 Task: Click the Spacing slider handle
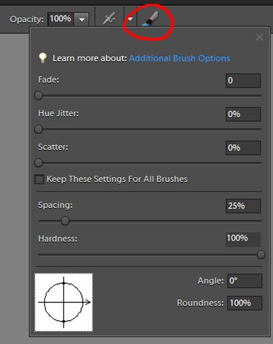click(66, 221)
